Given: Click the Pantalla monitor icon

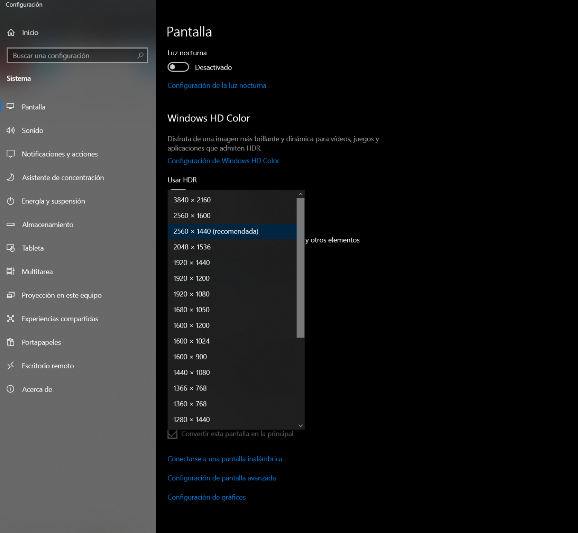Looking at the screenshot, I should coord(11,106).
